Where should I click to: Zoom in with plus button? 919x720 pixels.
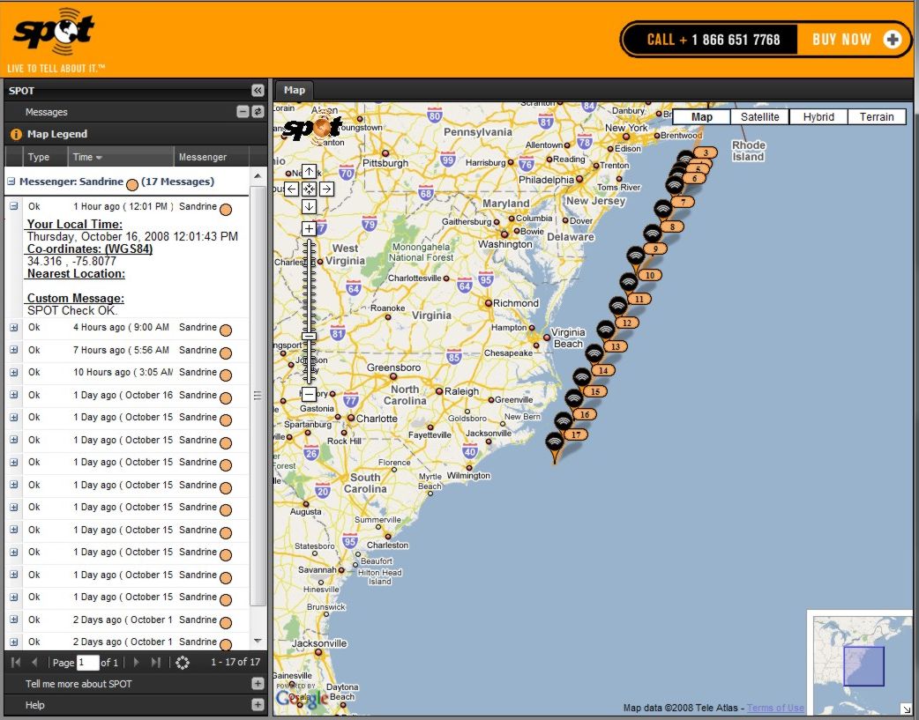click(309, 228)
